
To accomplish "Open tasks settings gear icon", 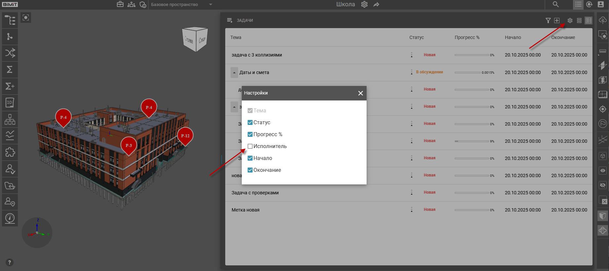I will pos(570,20).
